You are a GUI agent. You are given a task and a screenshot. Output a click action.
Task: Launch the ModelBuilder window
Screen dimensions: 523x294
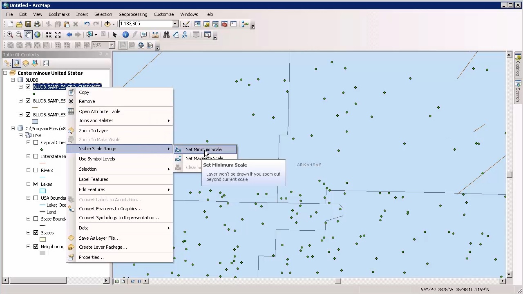[x=245, y=24]
